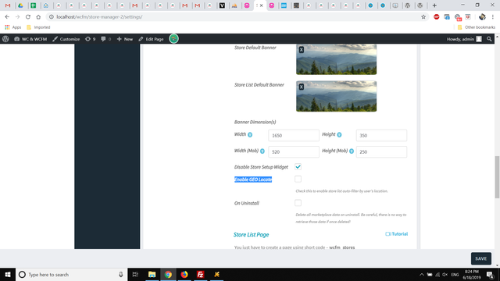Viewport: 500px width, 281px height.
Task: Click the Banner Width input field
Action: click(294, 135)
